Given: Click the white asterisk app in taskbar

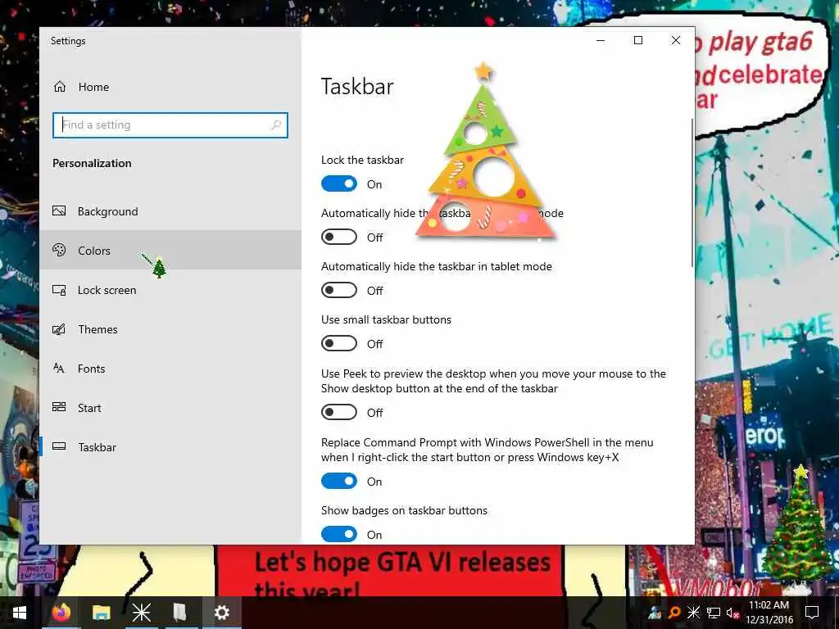Looking at the screenshot, I should [141, 613].
